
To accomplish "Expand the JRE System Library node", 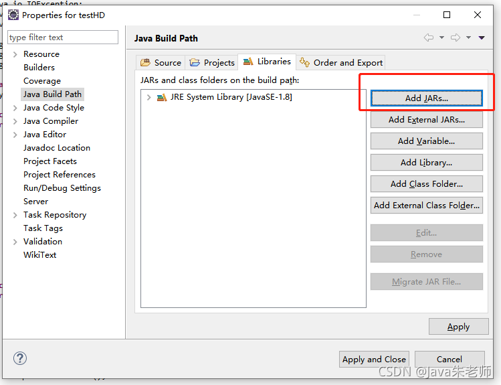I will 148,97.
